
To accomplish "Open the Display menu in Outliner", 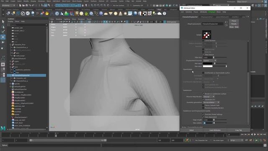I will 10,21.
